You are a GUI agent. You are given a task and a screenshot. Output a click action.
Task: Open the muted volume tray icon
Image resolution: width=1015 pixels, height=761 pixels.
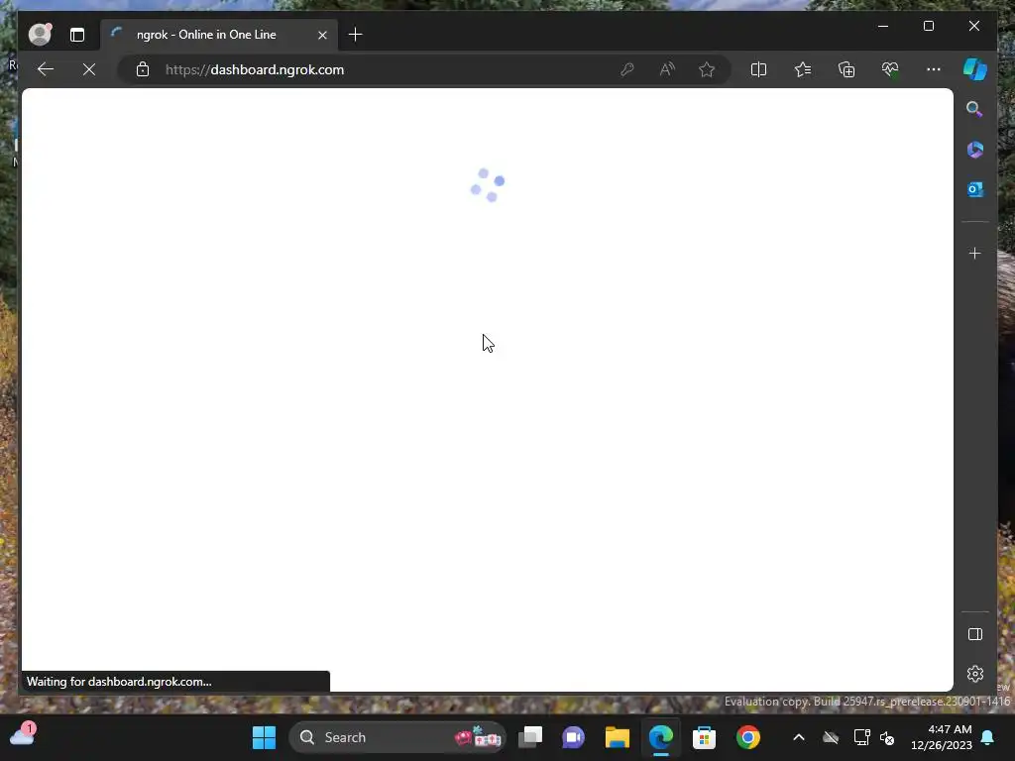[887, 737]
